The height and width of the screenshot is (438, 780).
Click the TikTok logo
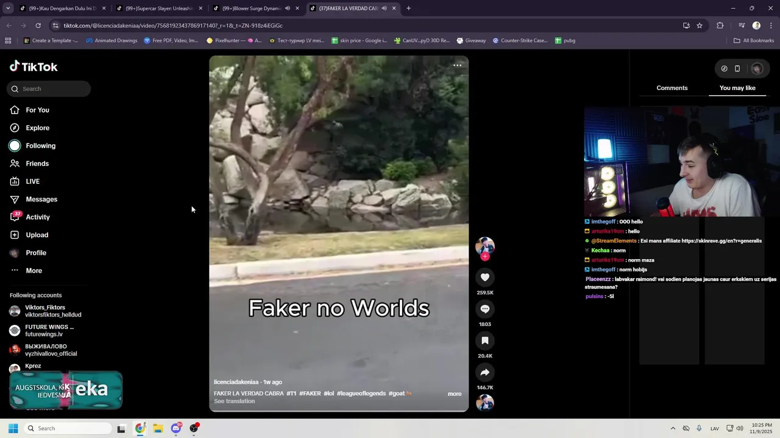(x=34, y=67)
